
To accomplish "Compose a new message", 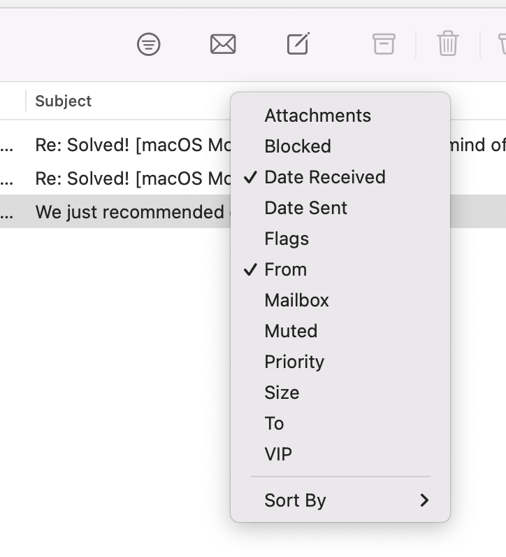I will [x=298, y=45].
